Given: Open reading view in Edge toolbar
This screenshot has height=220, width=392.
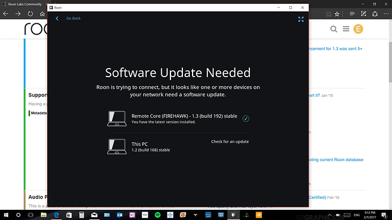Looking at the screenshot, I should tap(328, 14).
